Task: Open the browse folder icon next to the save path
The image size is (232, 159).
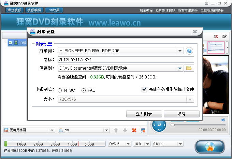Action: coord(189,68)
